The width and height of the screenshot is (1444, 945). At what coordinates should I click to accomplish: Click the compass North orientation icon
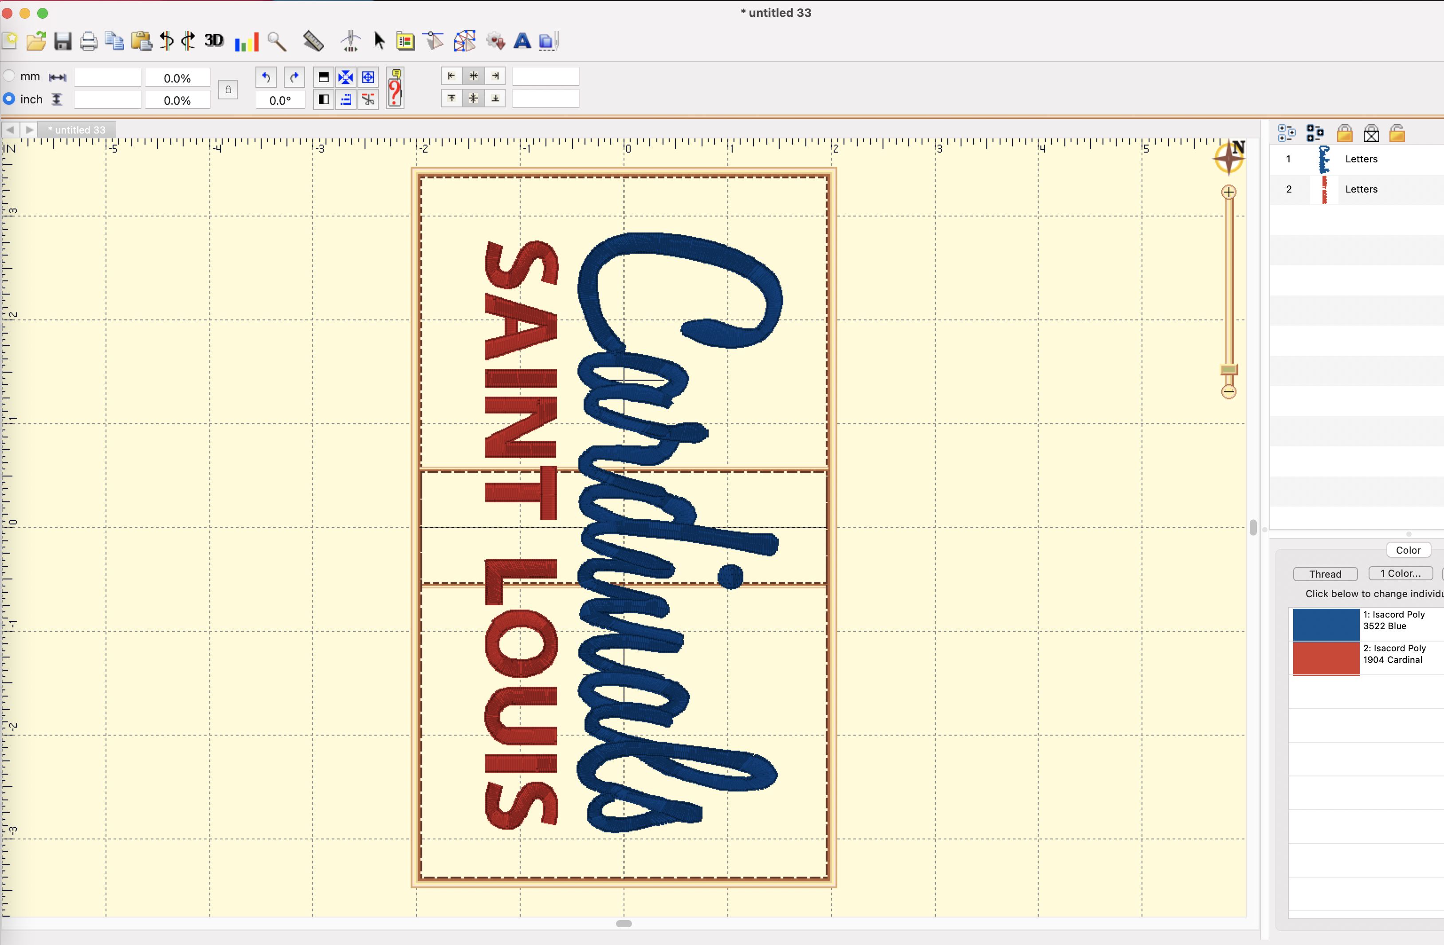coord(1230,157)
